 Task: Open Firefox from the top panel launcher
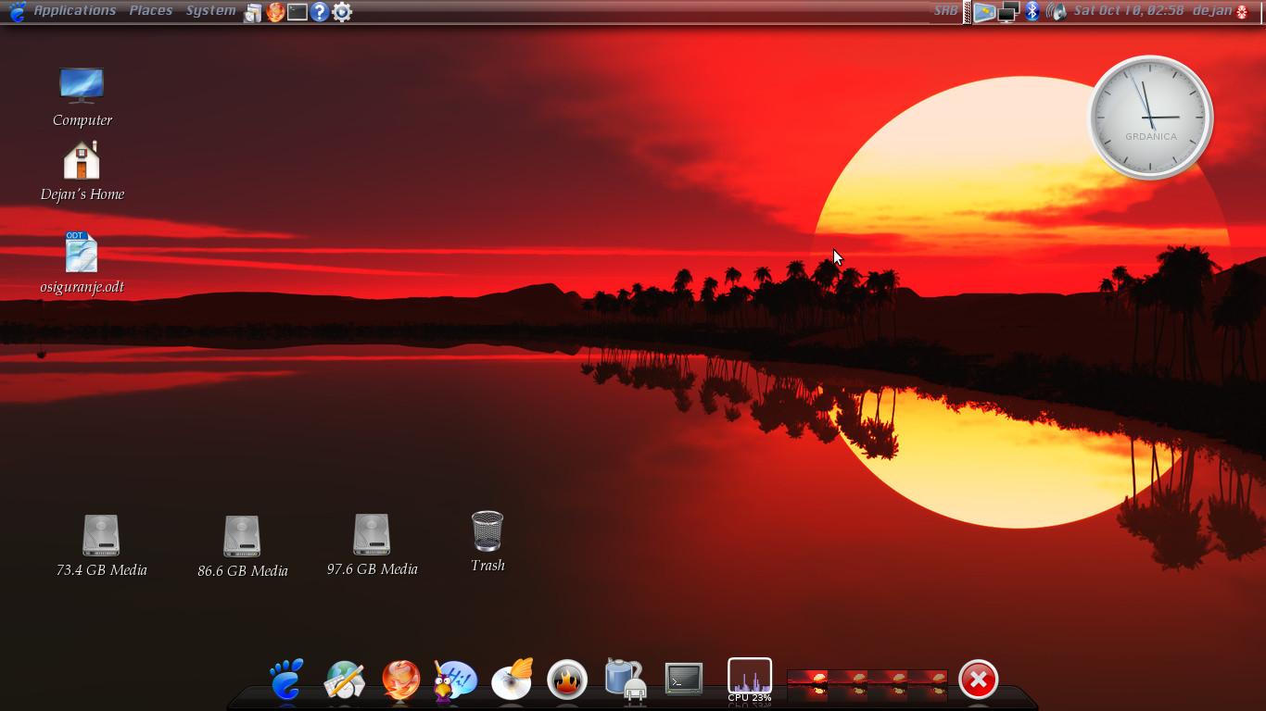point(275,12)
